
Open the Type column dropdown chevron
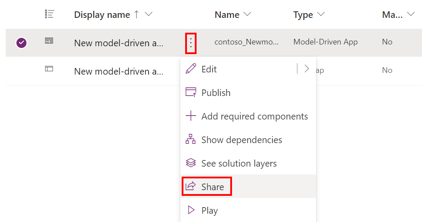click(321, 14)
